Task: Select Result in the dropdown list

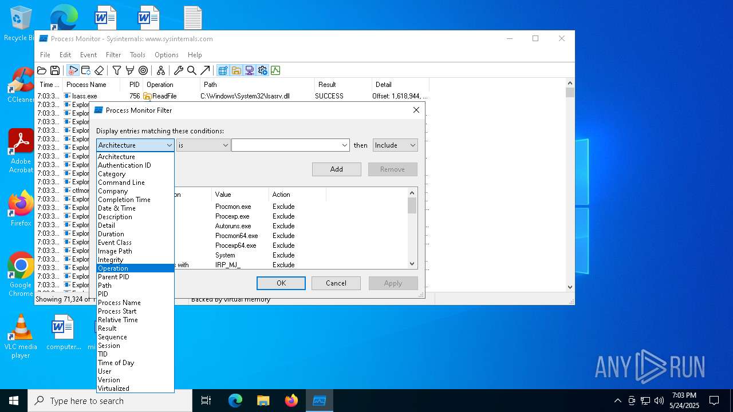Action: [x=135, y=328]
